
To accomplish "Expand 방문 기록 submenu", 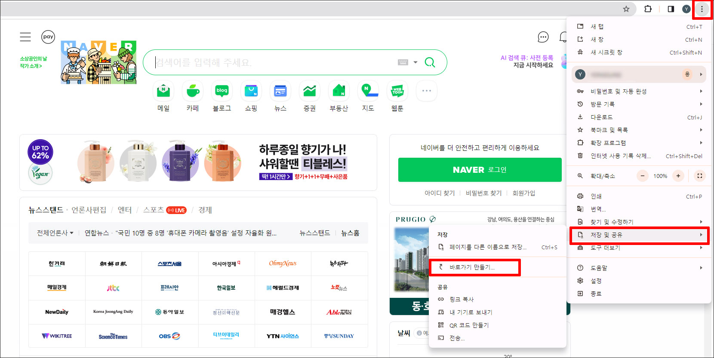I will [640, 104].
